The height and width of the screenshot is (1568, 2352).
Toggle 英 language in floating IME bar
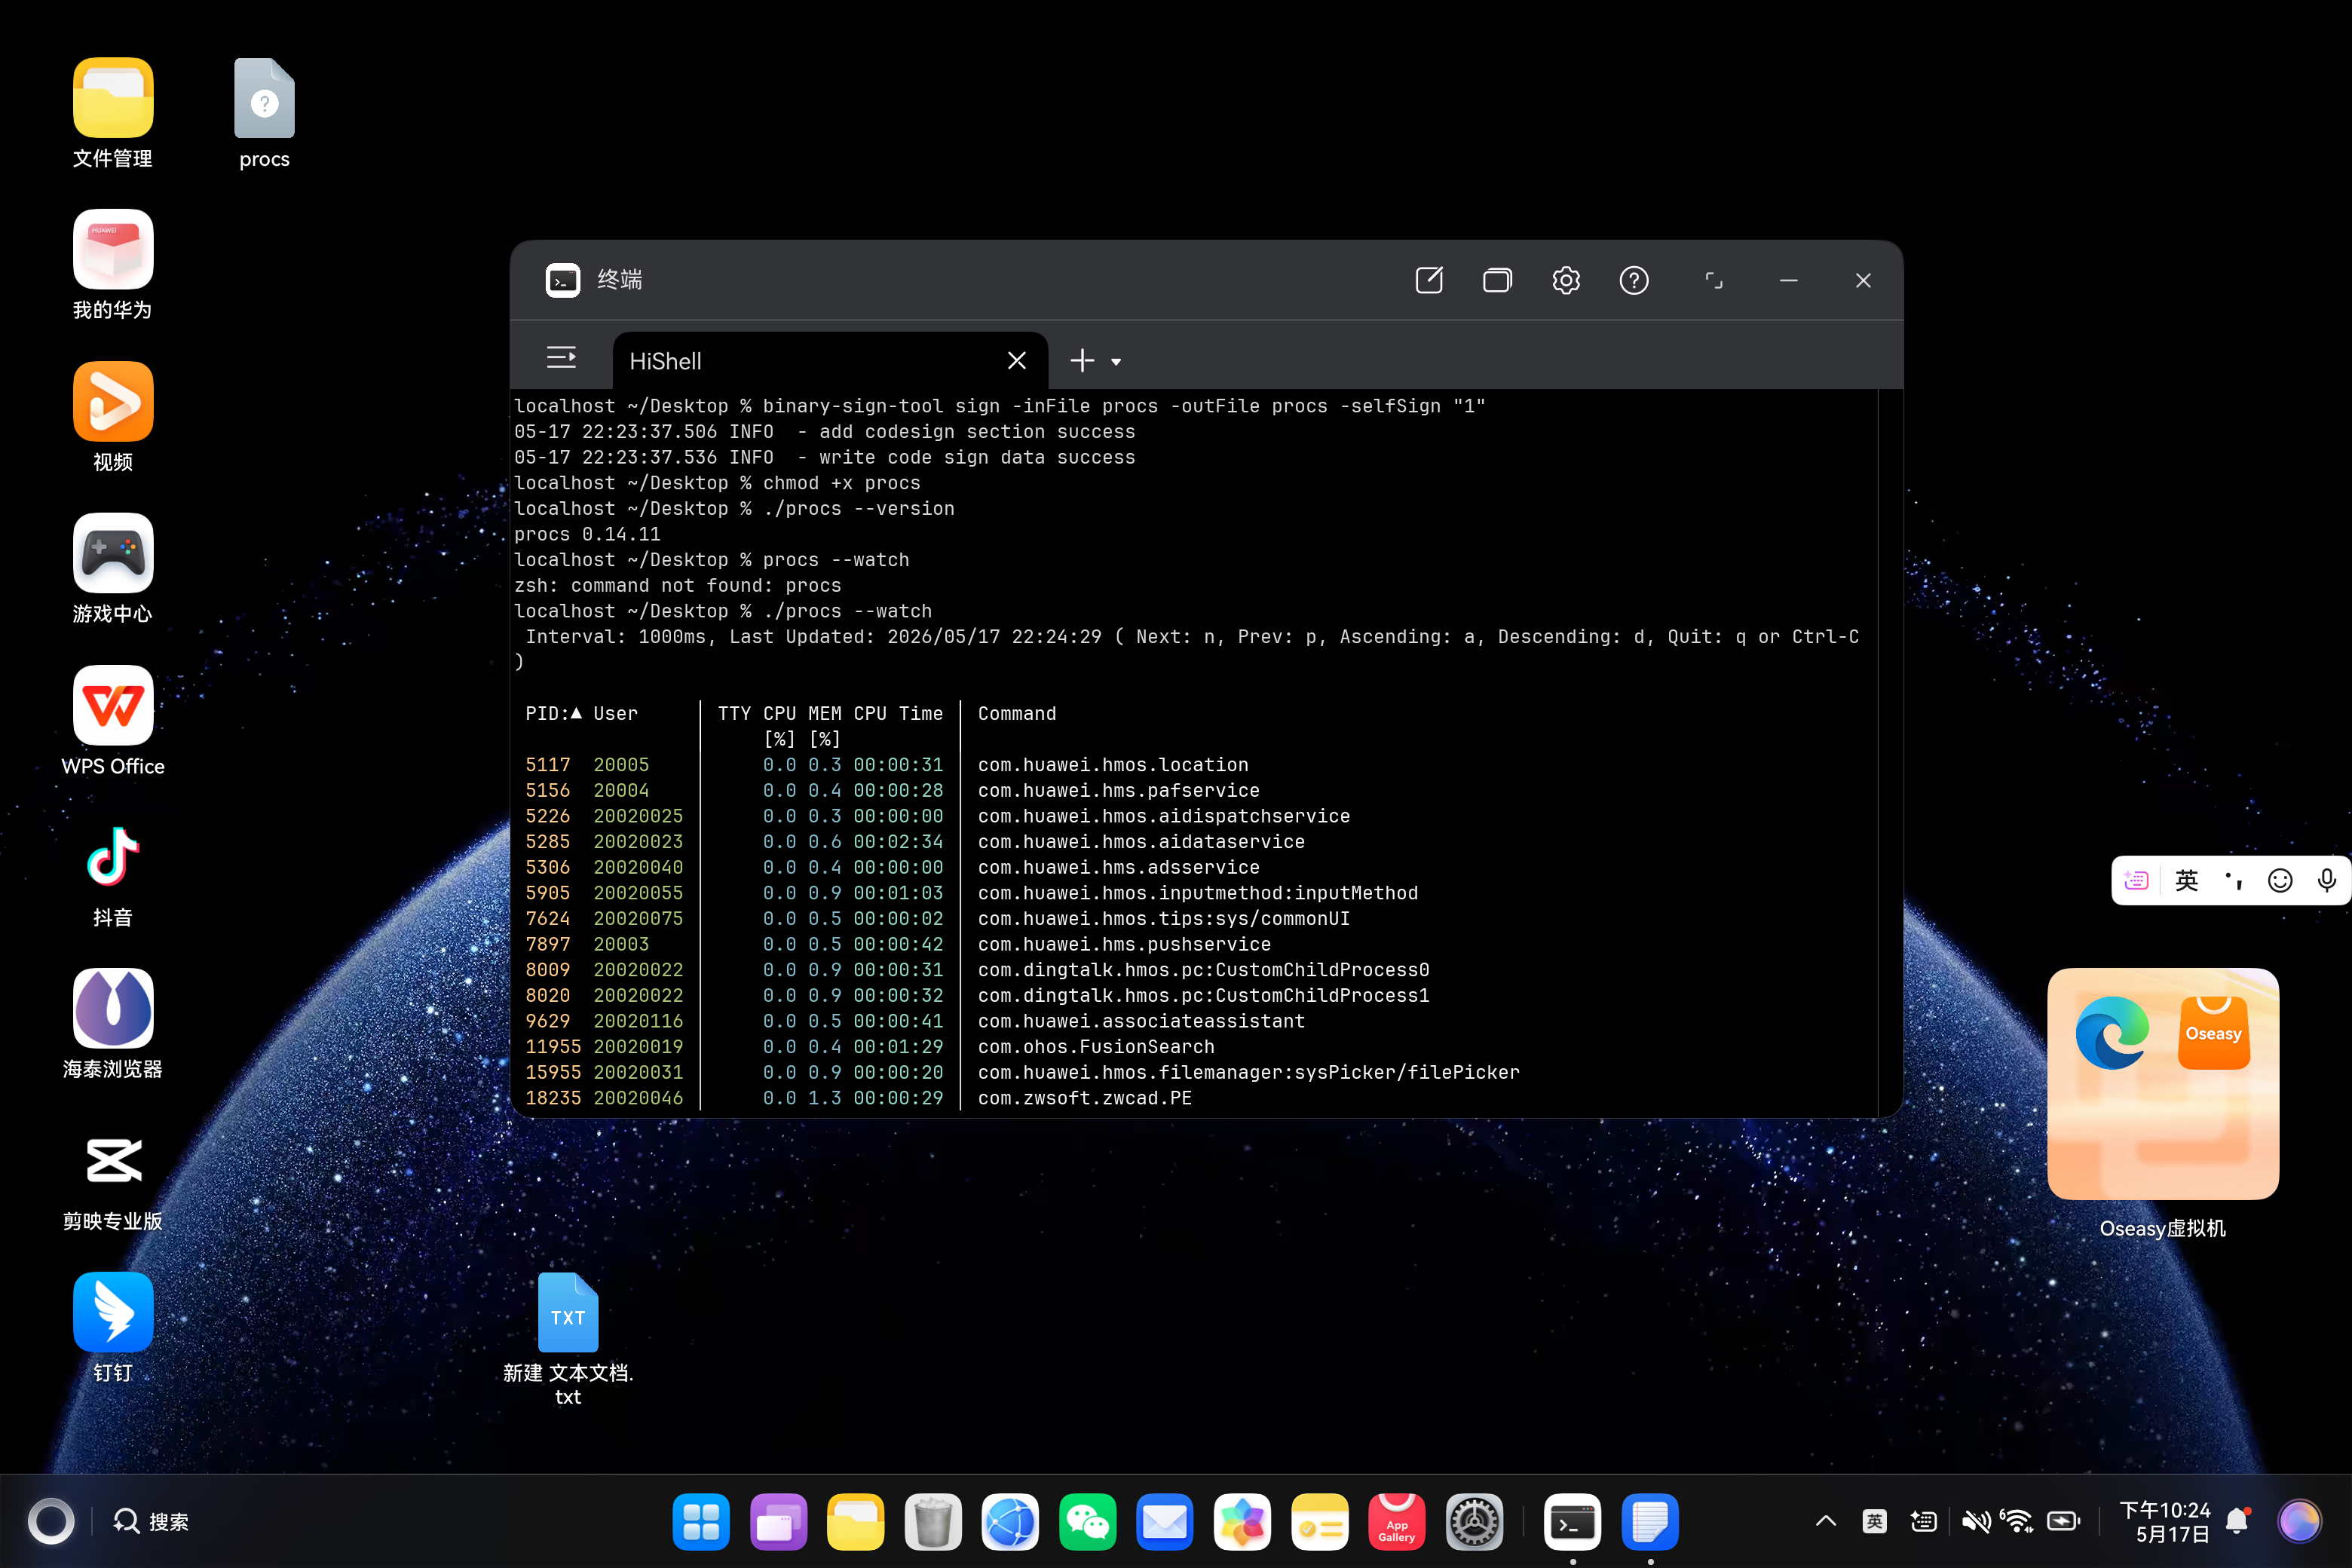2187,880
